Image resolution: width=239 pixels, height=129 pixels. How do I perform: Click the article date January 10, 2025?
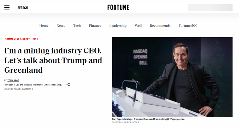pyautogui.click(x=19, y=89)
